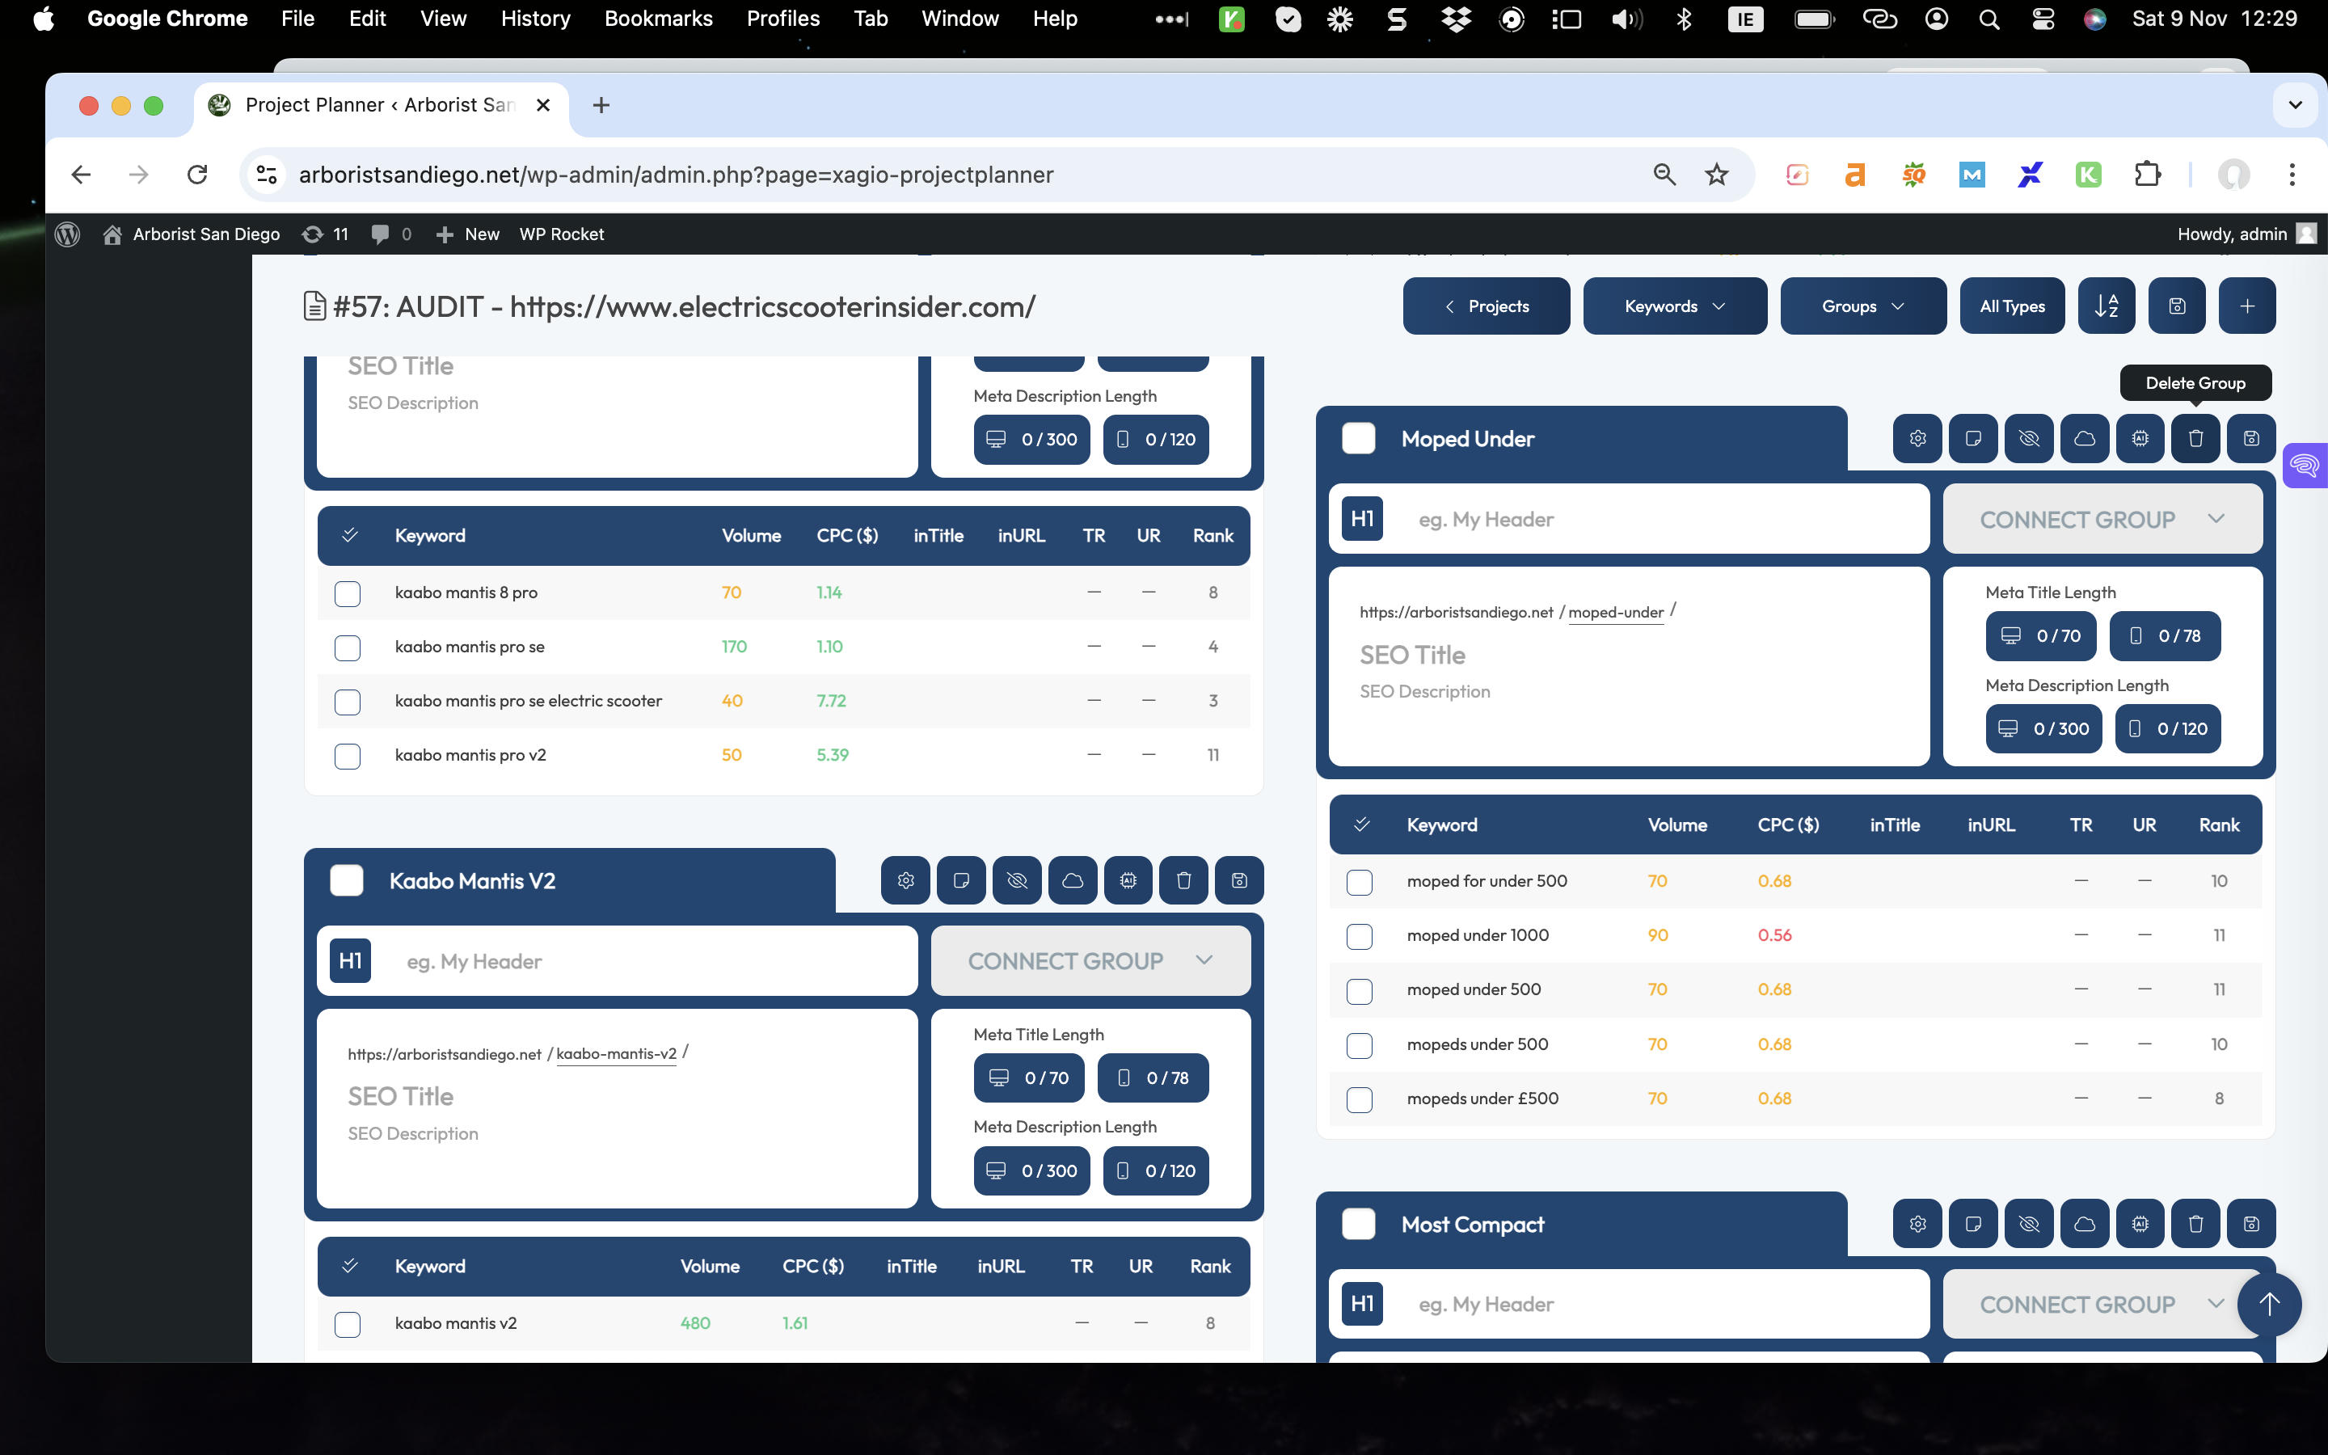This screenshot has width=2328, height=1455.
Task: Open Most Compact group settings gear
Action: pyautogui.click(x=1917, y=1224)
